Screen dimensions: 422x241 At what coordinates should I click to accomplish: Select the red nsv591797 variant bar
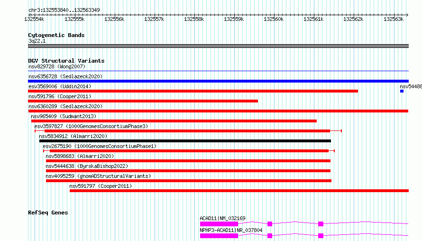239,191
